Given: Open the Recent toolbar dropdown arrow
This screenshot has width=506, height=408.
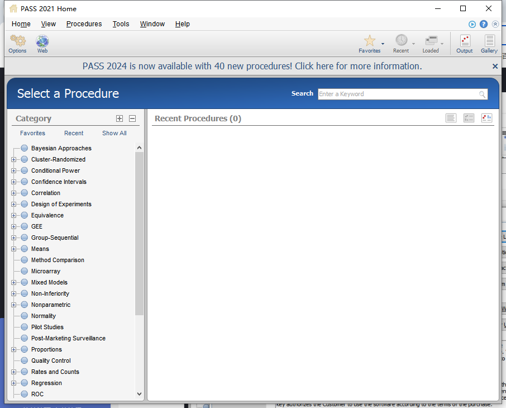Looking at the screenshot, I should (413, 44).
